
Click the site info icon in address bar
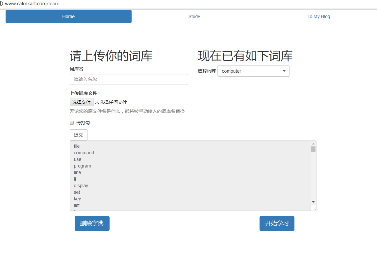[x=1, y=4]
